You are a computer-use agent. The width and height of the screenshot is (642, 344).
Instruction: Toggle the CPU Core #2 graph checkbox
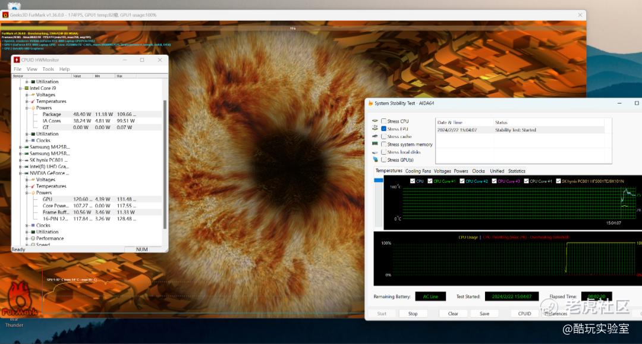click(461, 181)
